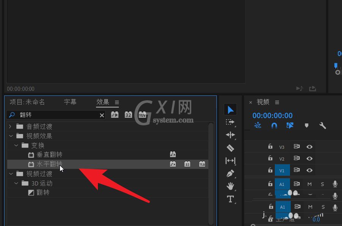Collapse the 变换 folder

(16, 145)
